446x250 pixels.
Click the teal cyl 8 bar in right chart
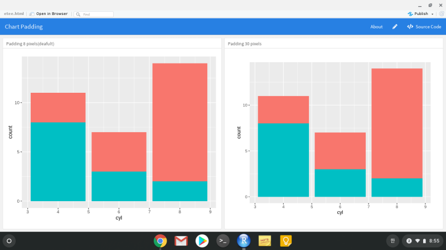[x=397, y=187]
